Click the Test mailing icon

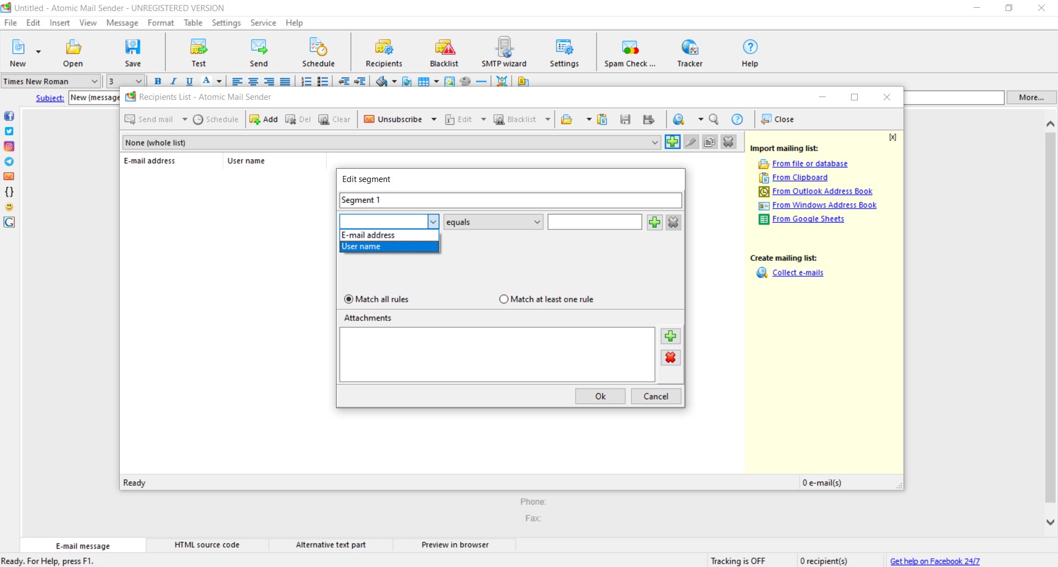point(199,52)
